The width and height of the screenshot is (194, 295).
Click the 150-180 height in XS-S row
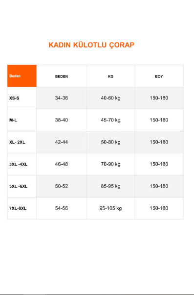159,98
